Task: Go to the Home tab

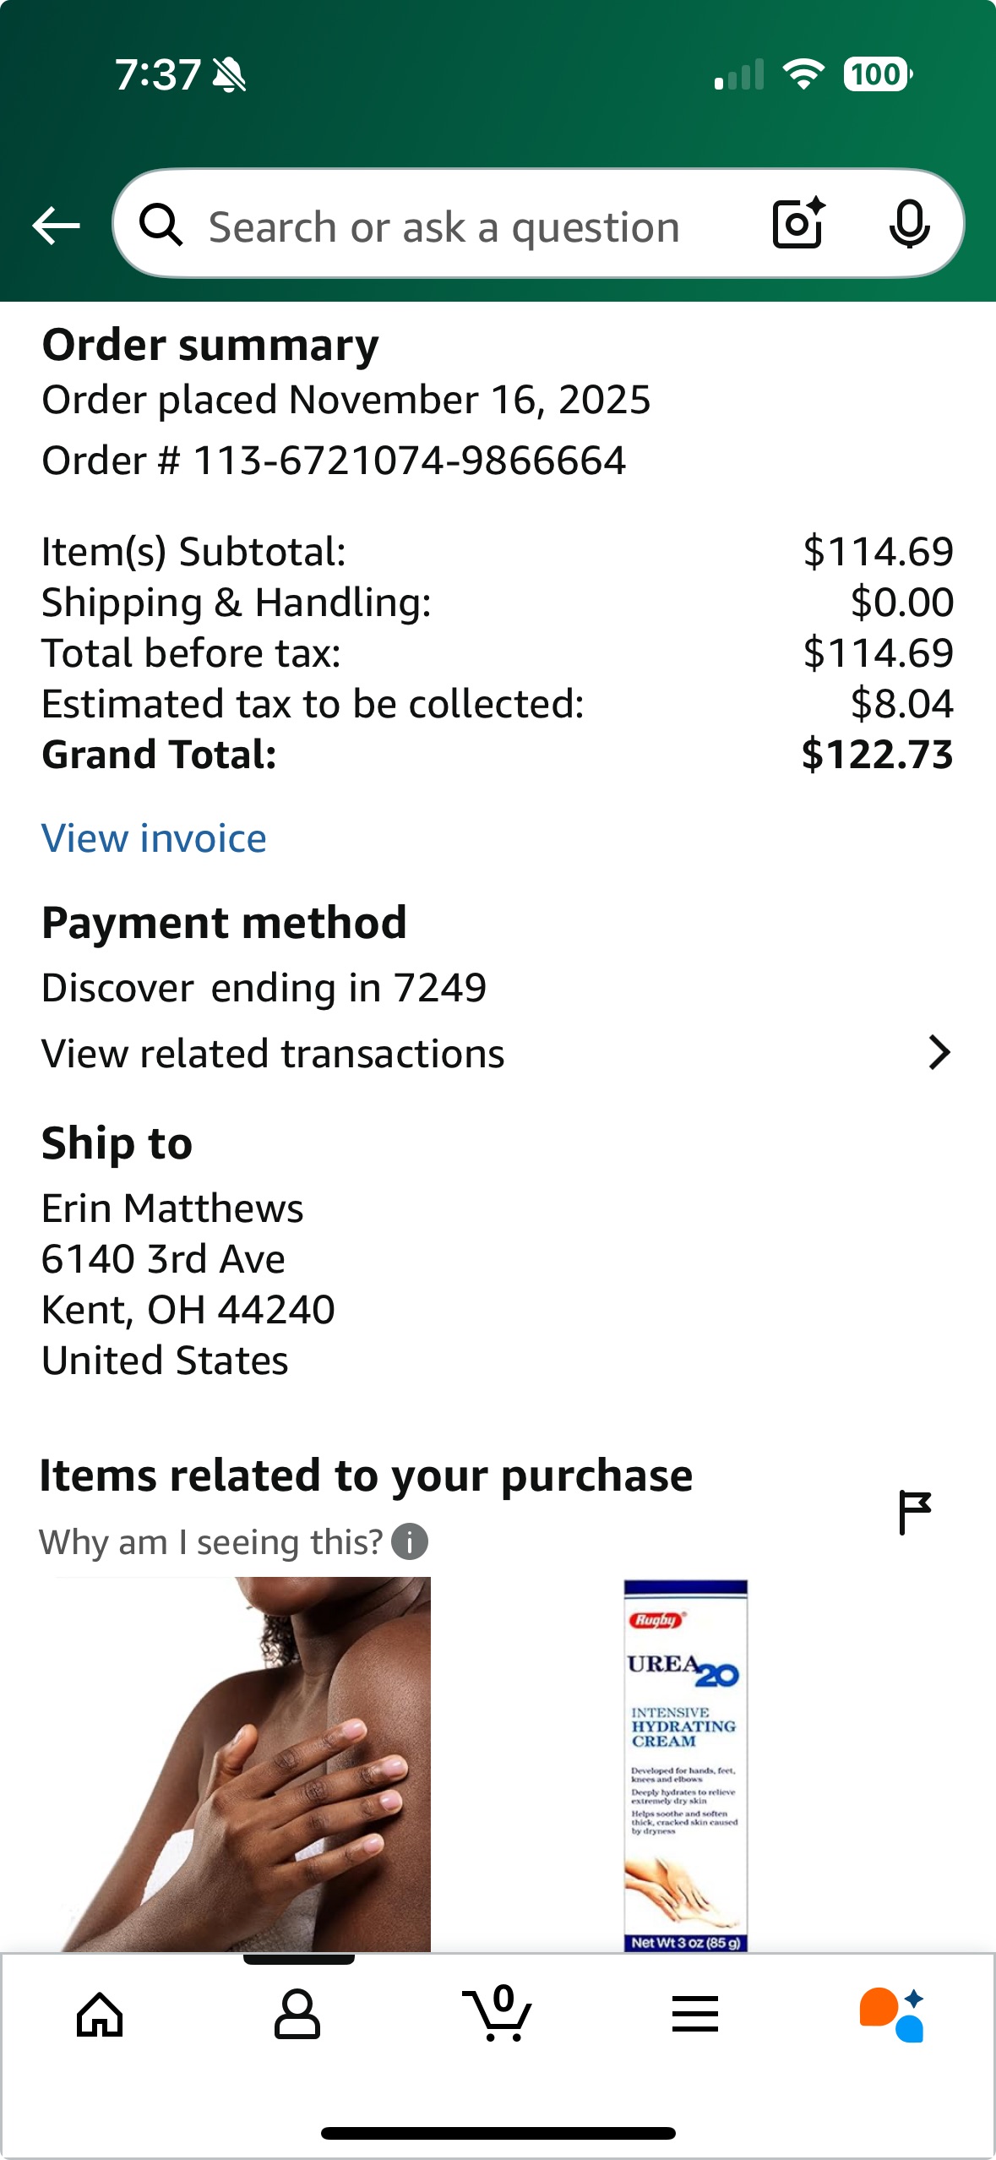Action: point(100,2015)
